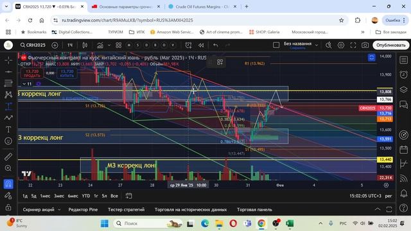Click the Replay rewind icon

tap(201, 46)
